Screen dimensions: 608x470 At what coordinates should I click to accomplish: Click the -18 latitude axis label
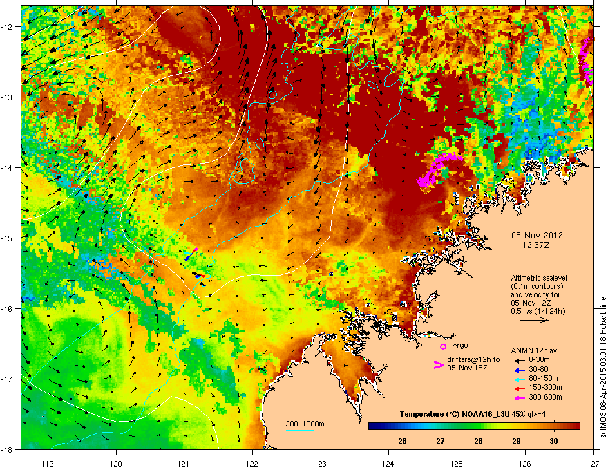7,449
